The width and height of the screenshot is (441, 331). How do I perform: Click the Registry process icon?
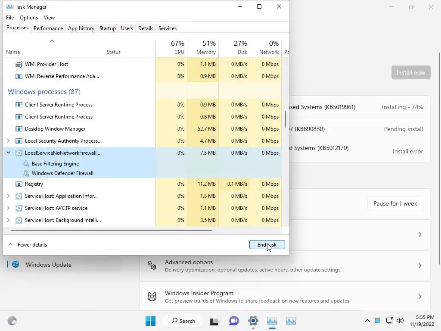(19, 184)
